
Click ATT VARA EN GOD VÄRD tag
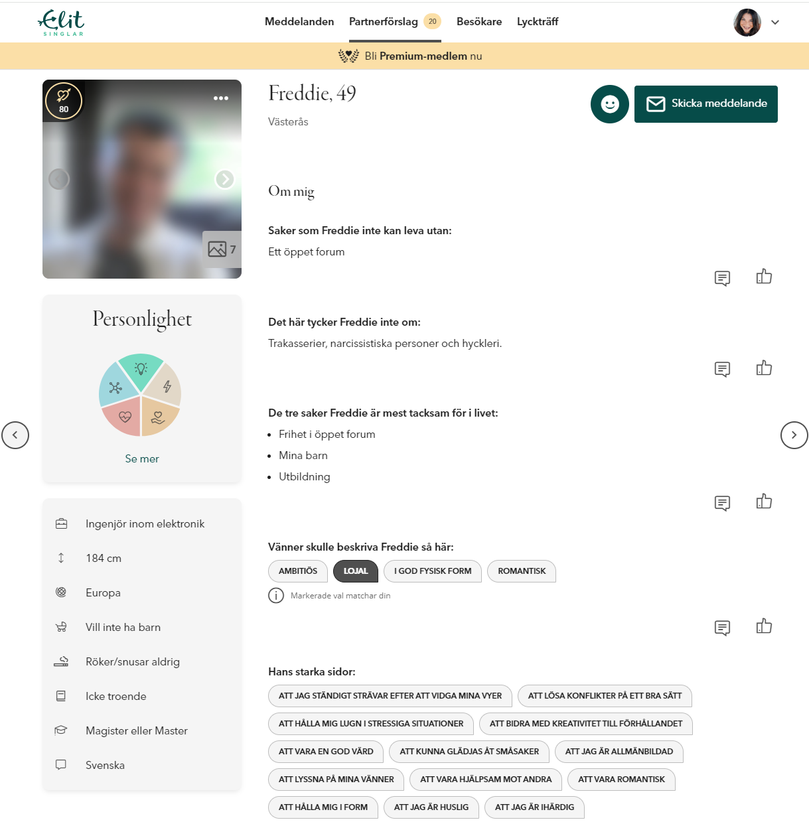pyautogui.click(x=326, y=752)
